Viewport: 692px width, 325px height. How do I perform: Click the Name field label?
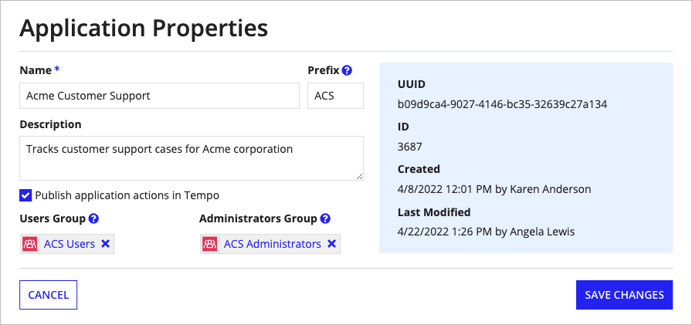36,70
